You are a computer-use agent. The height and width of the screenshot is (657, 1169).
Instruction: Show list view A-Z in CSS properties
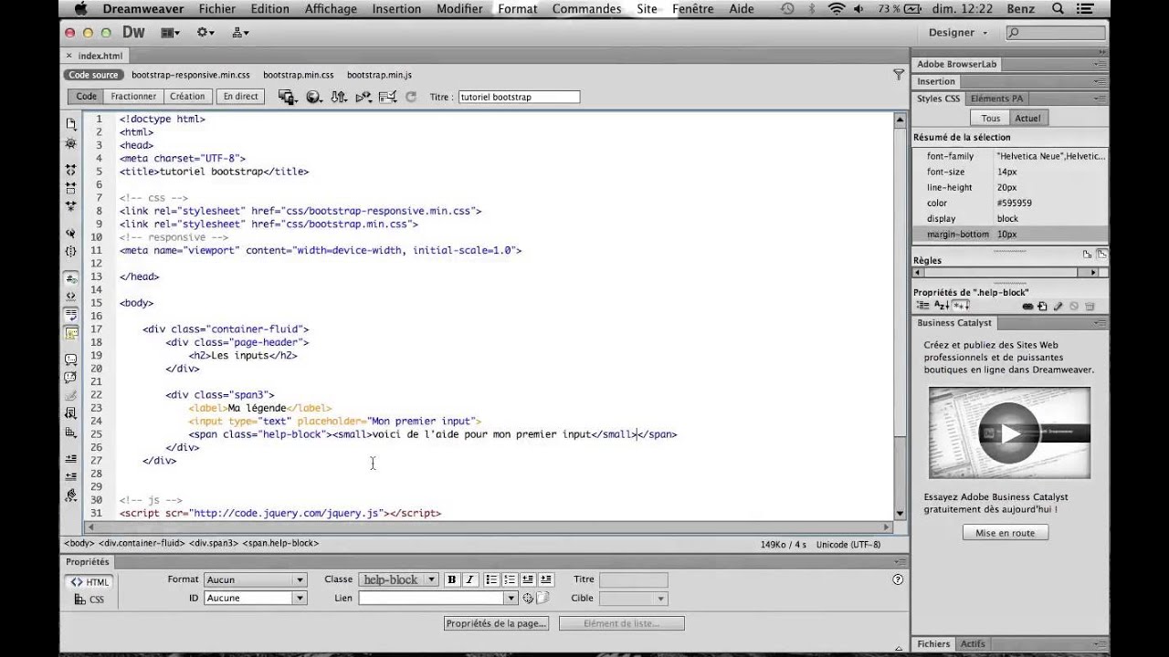[942, 307]
